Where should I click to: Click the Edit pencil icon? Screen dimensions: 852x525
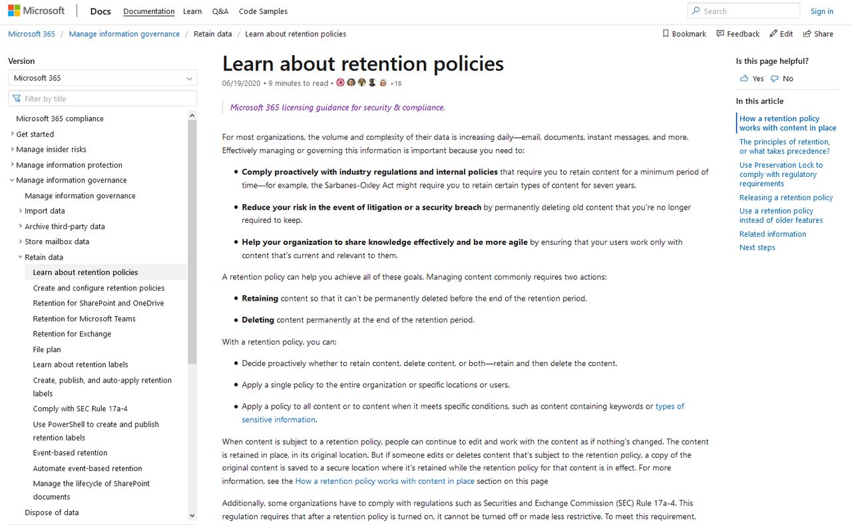773,33
